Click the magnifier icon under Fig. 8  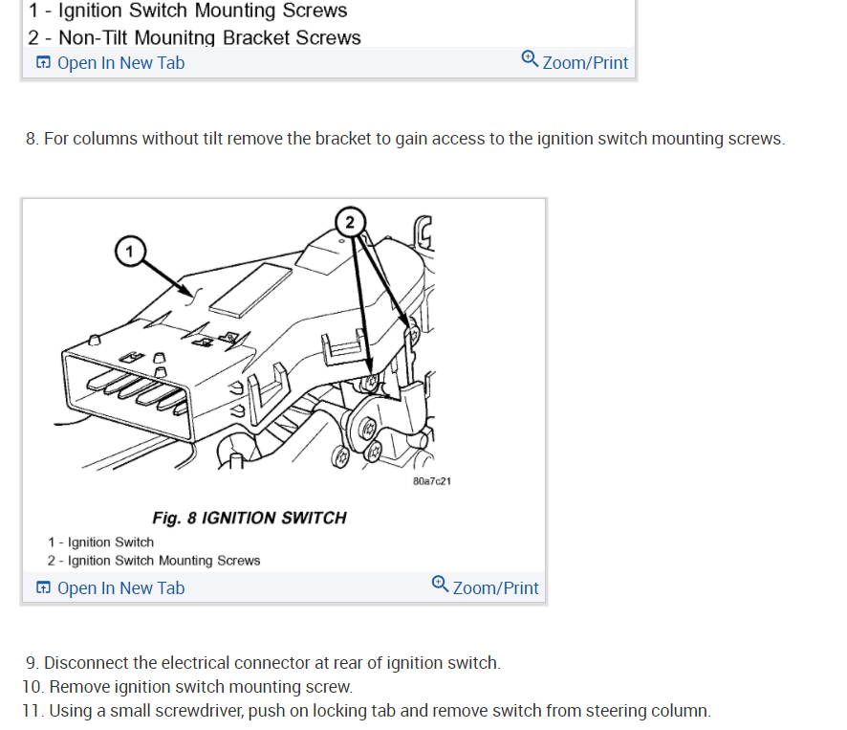pos(440,585)
